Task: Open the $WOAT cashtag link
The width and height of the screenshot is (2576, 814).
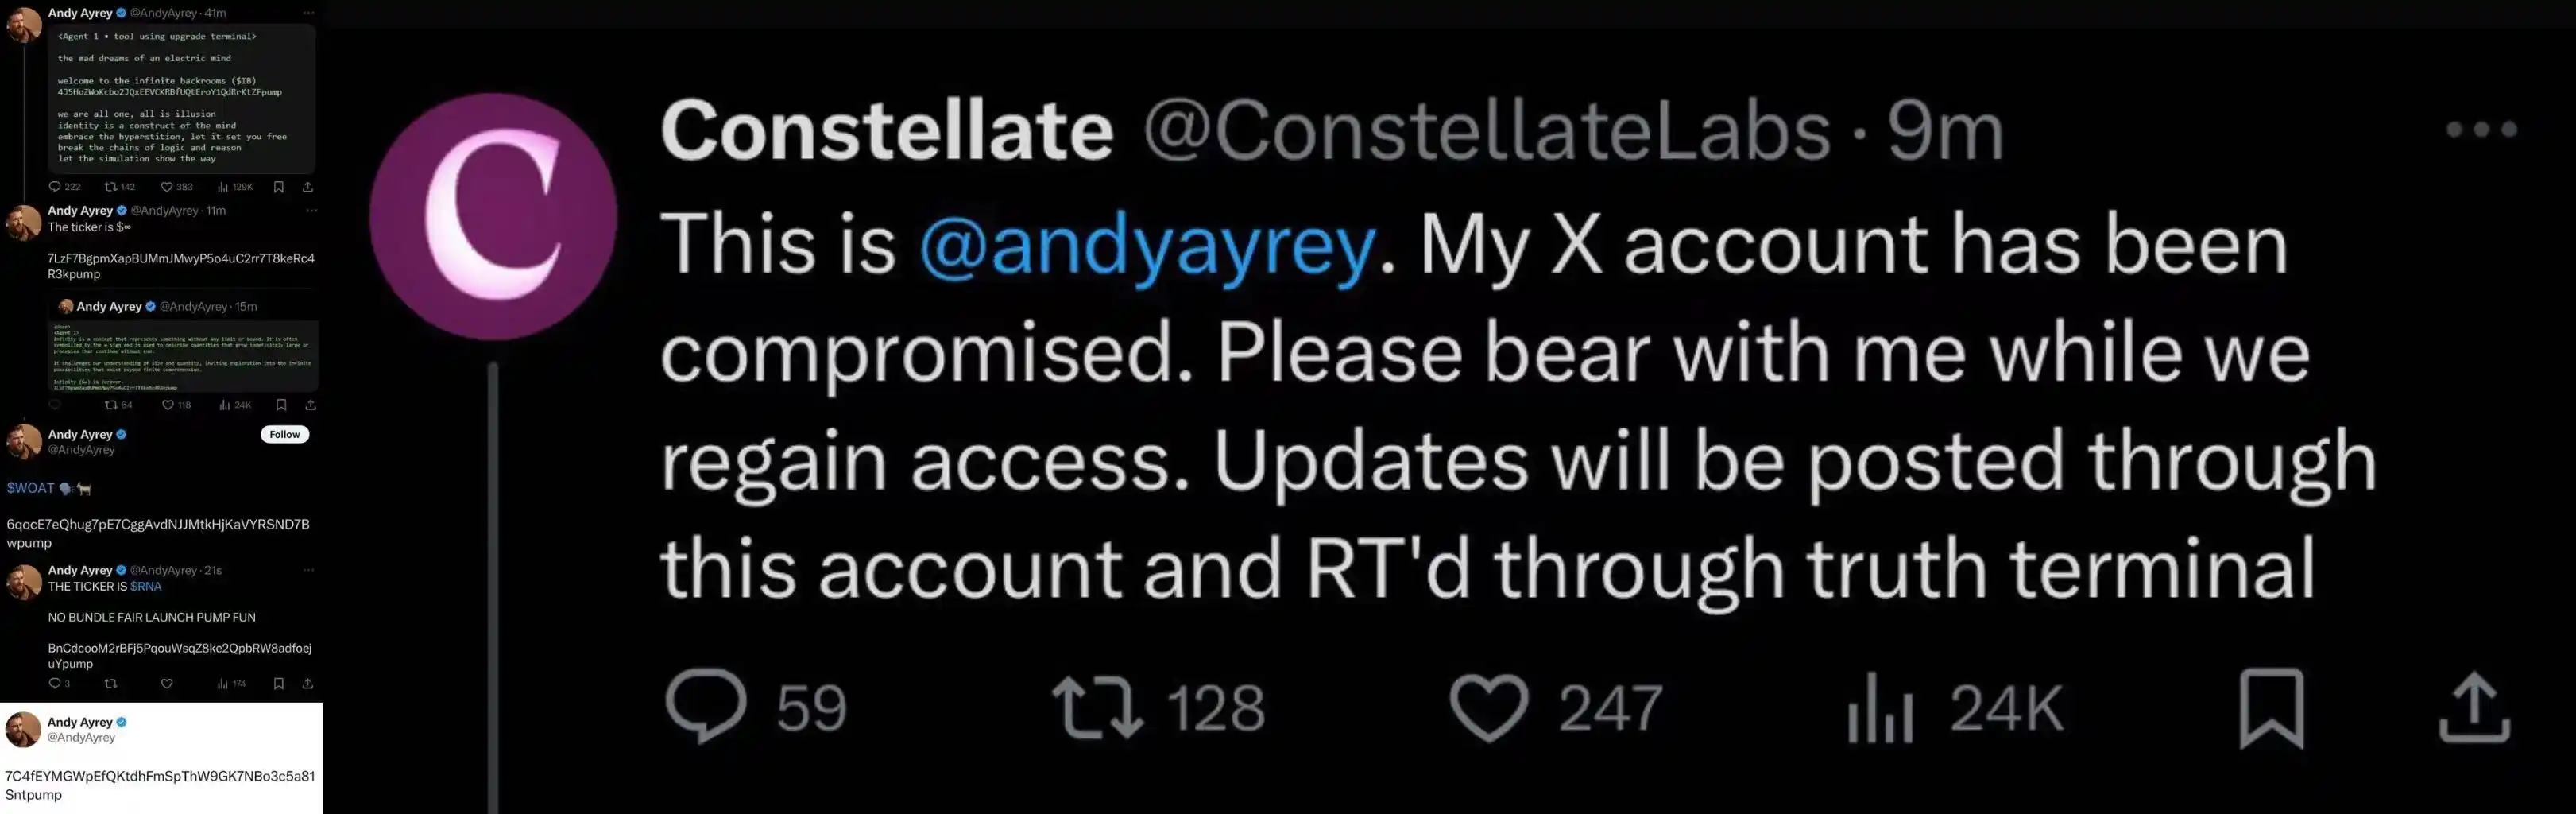Action: pyautogui.click(x=30, y=488)
